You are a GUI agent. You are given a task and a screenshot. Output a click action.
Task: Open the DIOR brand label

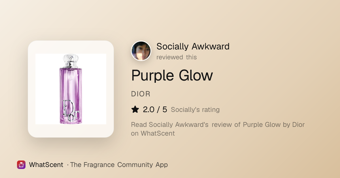click(141, 94)
